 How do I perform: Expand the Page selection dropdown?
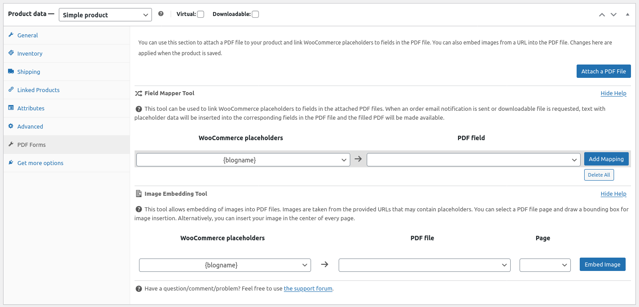545,265
